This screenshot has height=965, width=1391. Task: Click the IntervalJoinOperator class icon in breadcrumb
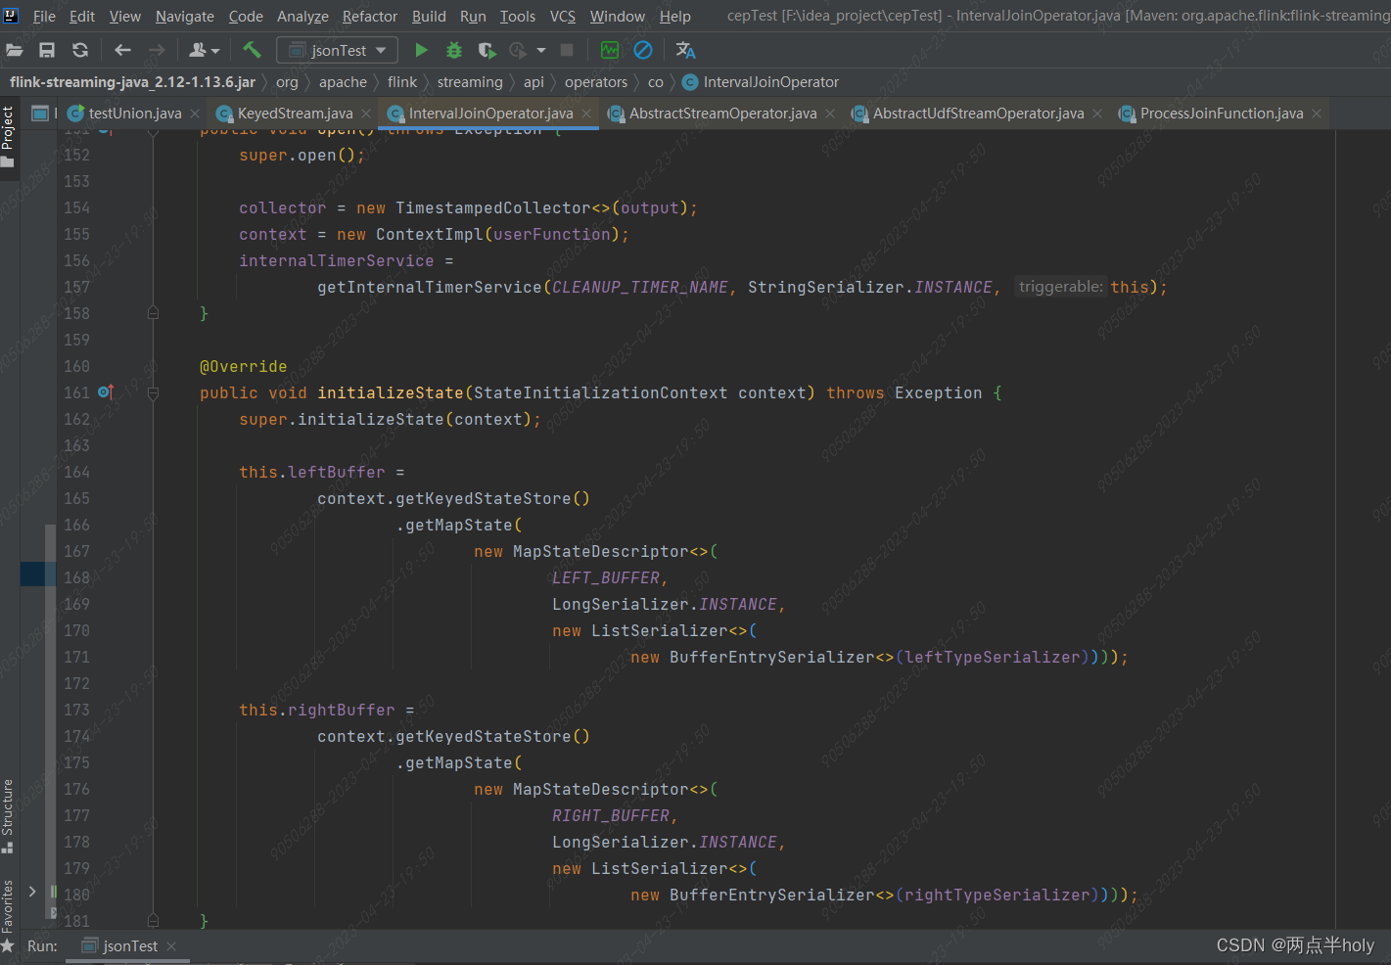pyautogui.click(x=690, y=82)
